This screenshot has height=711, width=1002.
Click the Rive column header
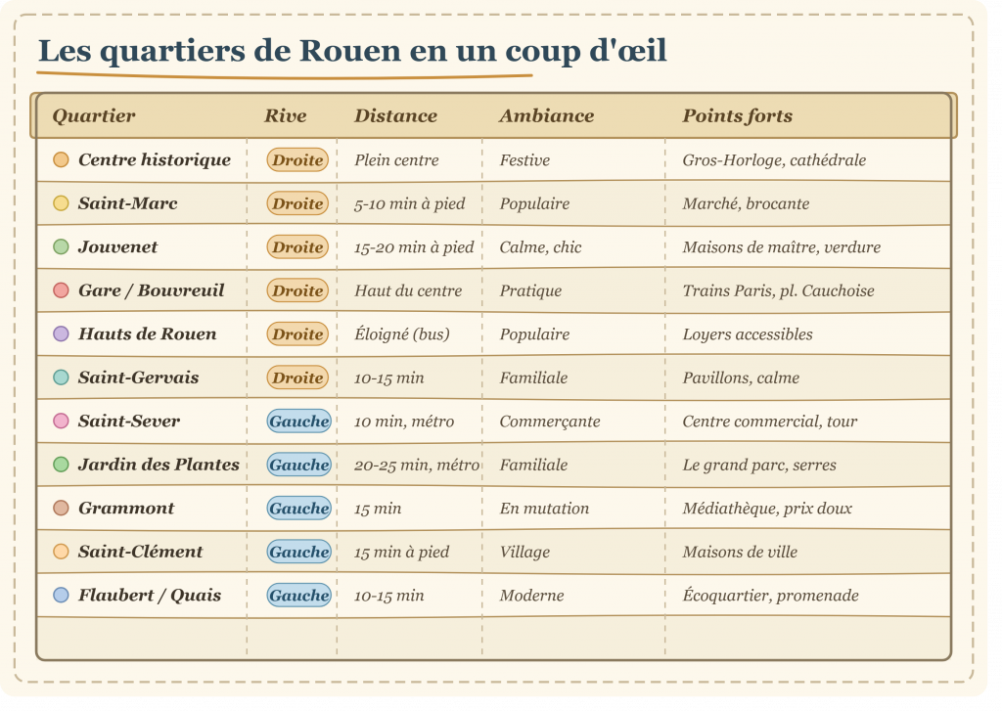click(286, 115)
